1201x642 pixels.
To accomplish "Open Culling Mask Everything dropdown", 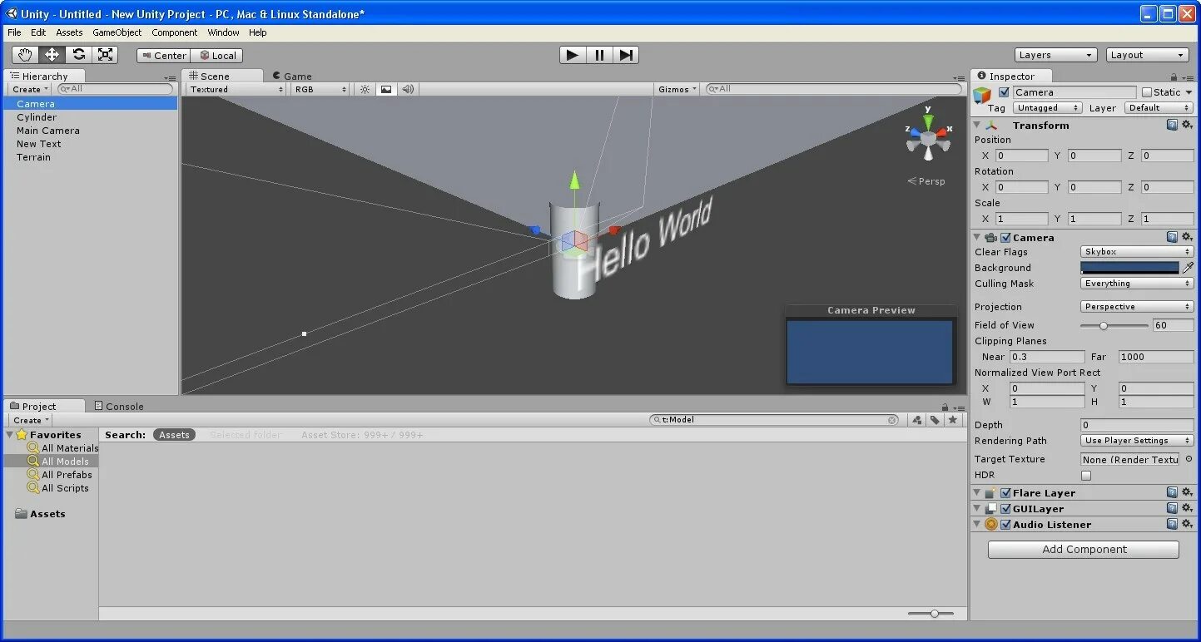I will coord(1137,284).
